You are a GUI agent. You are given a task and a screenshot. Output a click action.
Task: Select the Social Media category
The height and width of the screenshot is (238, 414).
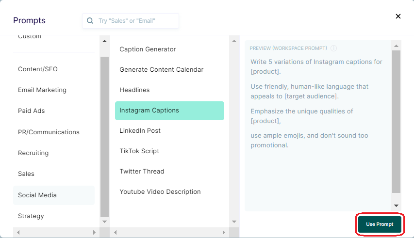point(53,195)
